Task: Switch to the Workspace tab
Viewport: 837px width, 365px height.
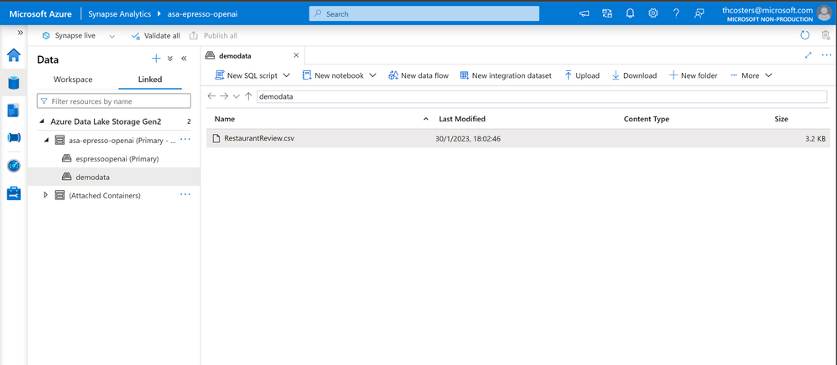Action: [73, 80]
